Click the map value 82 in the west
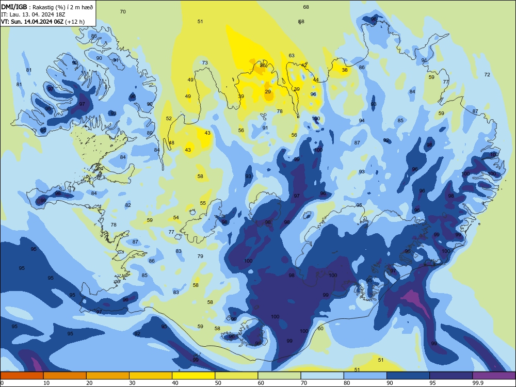 coord(128,205)
